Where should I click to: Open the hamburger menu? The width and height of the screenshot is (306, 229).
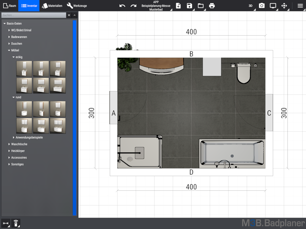tap(300, 6)
